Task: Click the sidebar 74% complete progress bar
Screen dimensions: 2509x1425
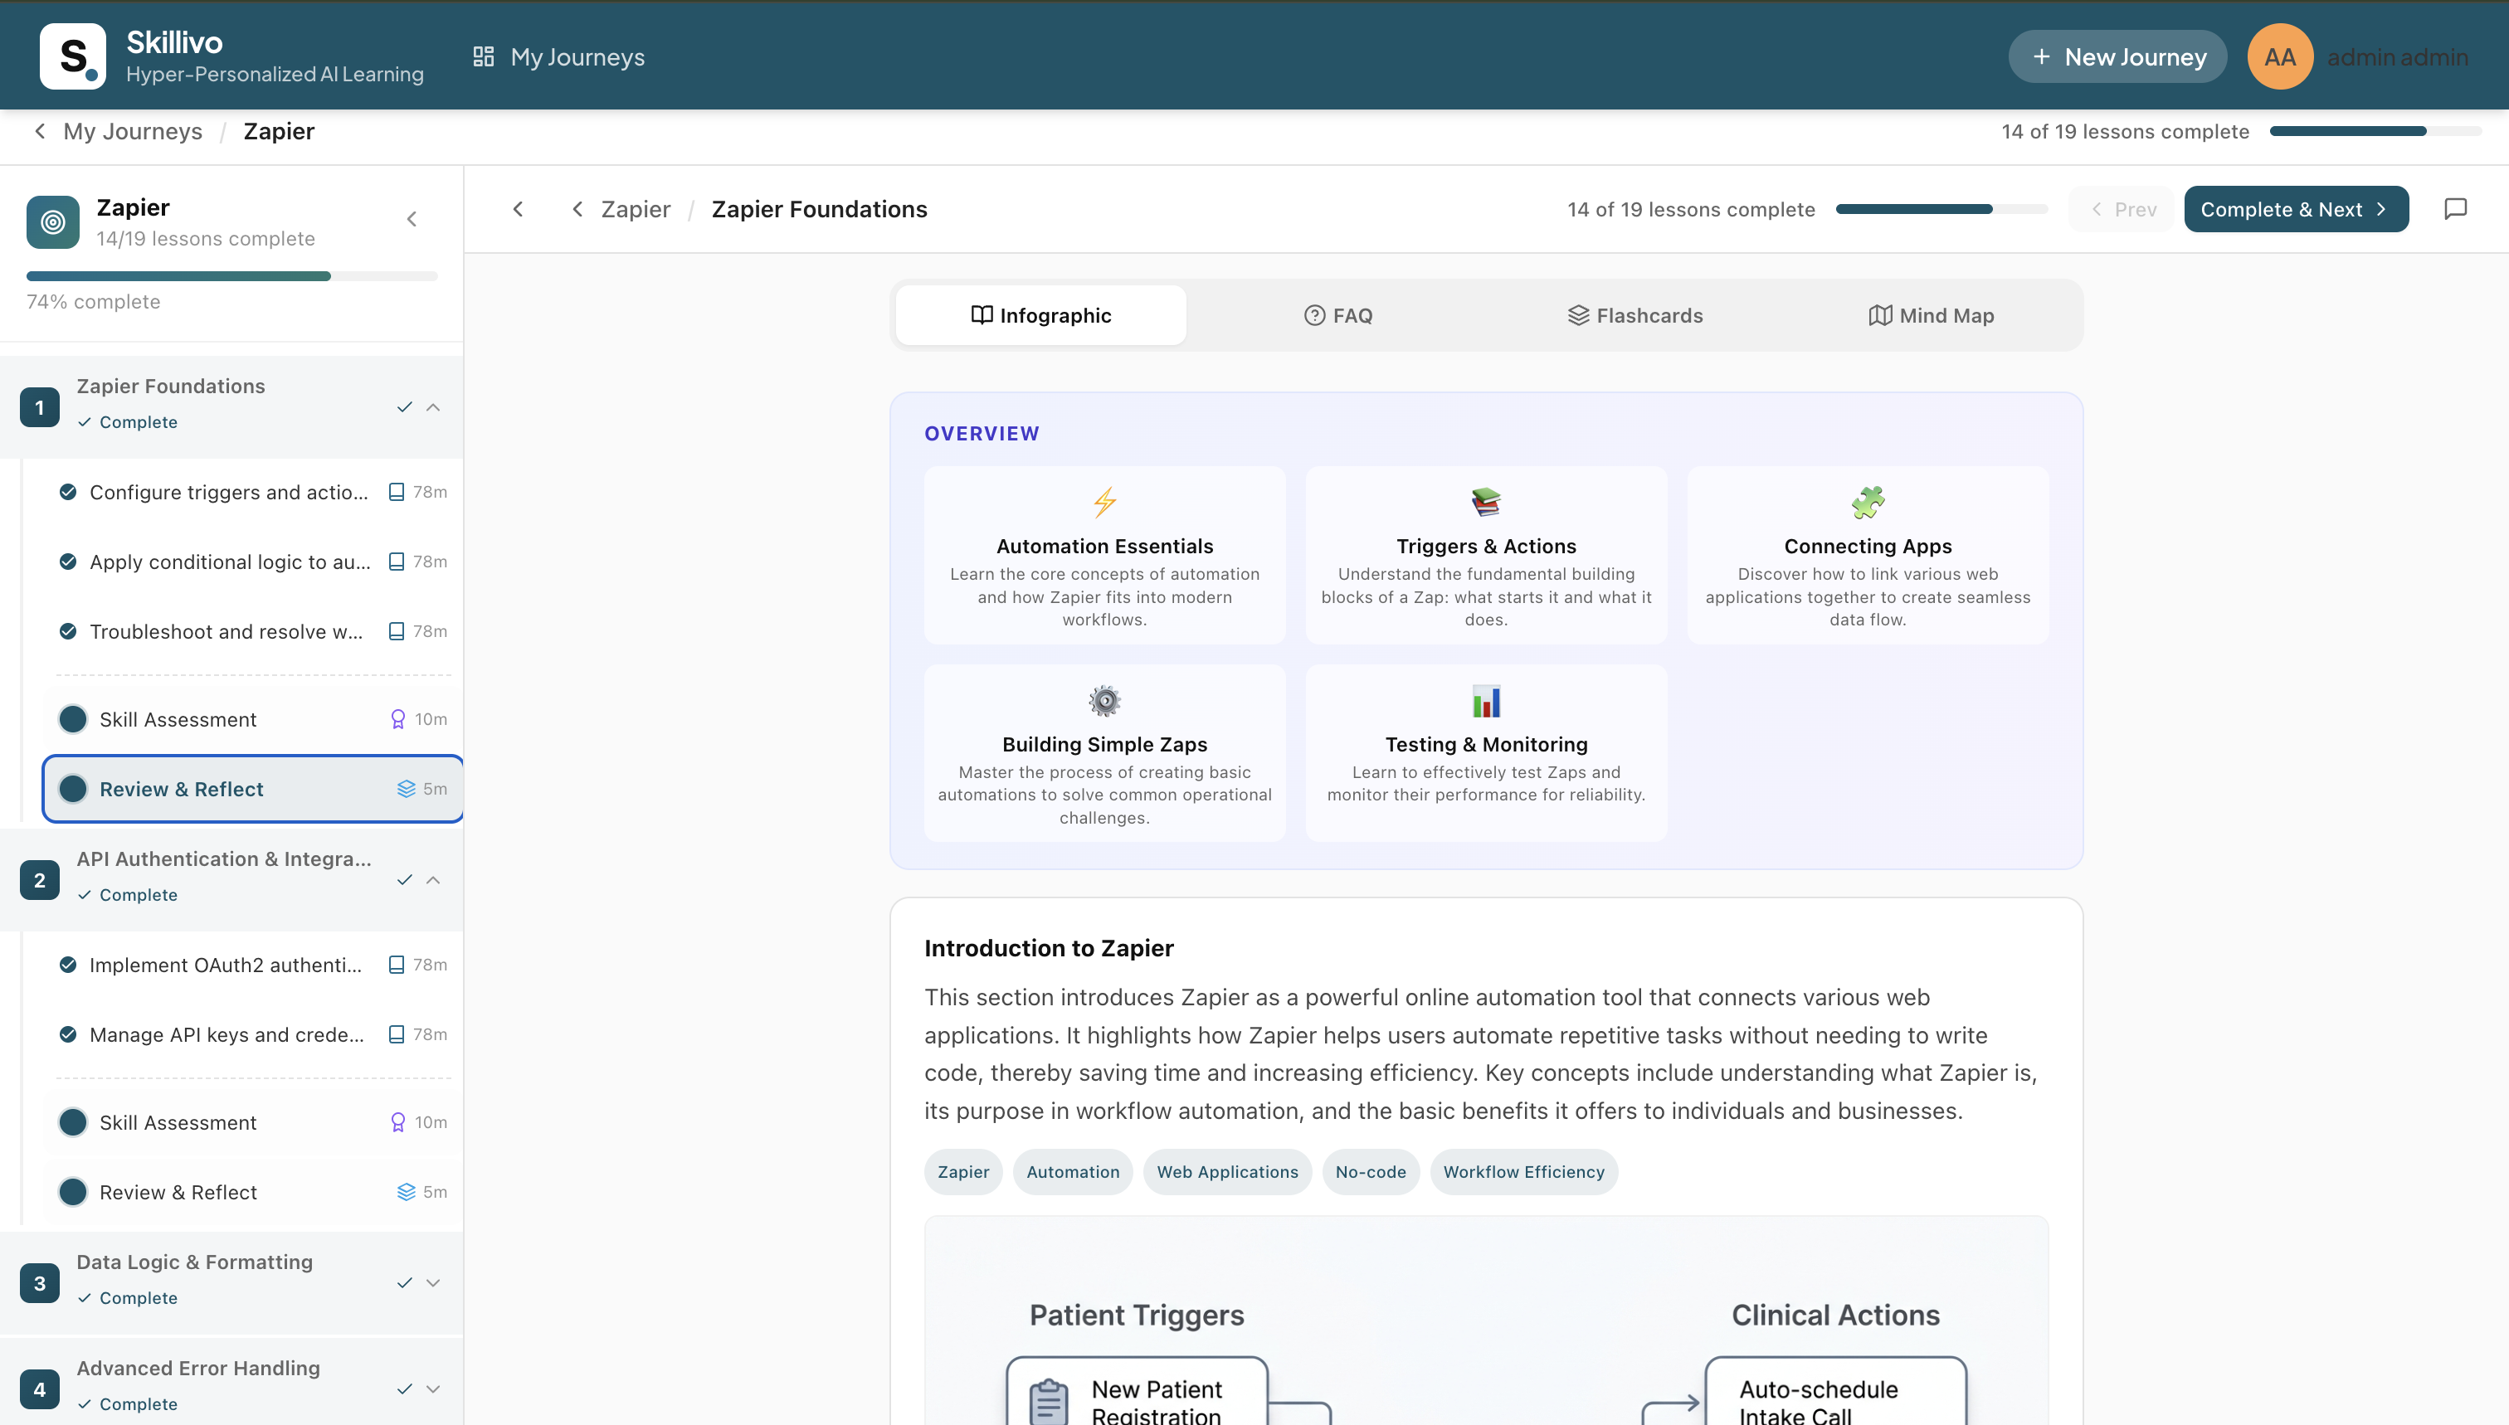Action: [232, 276]
